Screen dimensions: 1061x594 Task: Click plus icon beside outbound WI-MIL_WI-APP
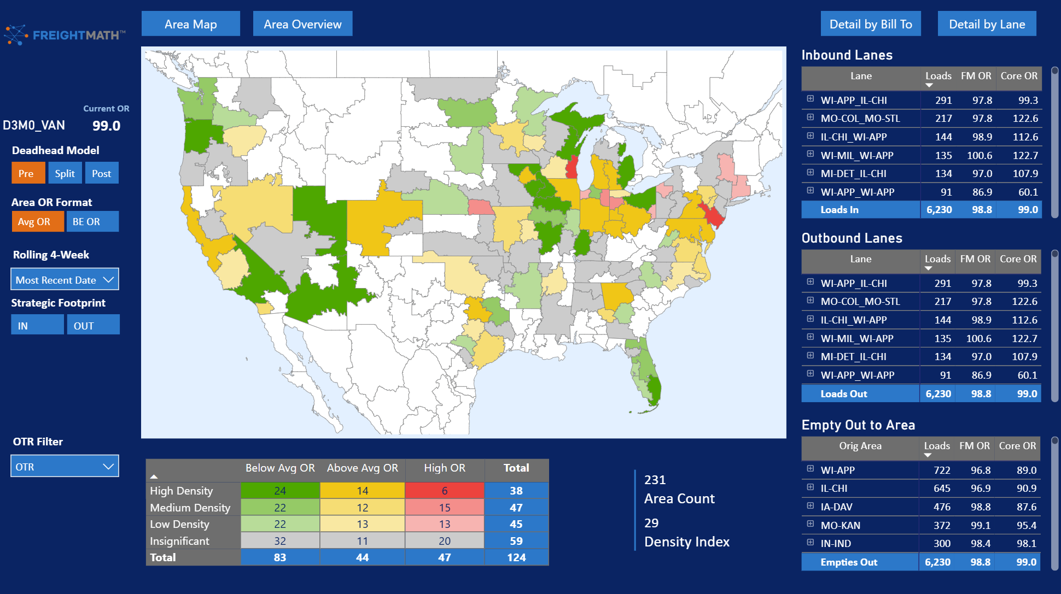point(810,337)
